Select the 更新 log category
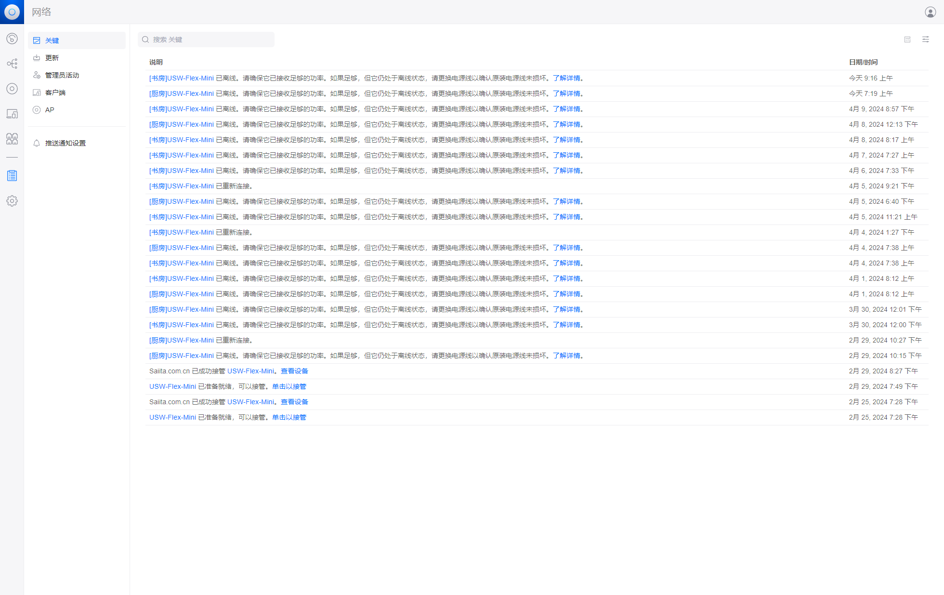Image resolution: width=944 pixels, height=595 pixels. 52,58
